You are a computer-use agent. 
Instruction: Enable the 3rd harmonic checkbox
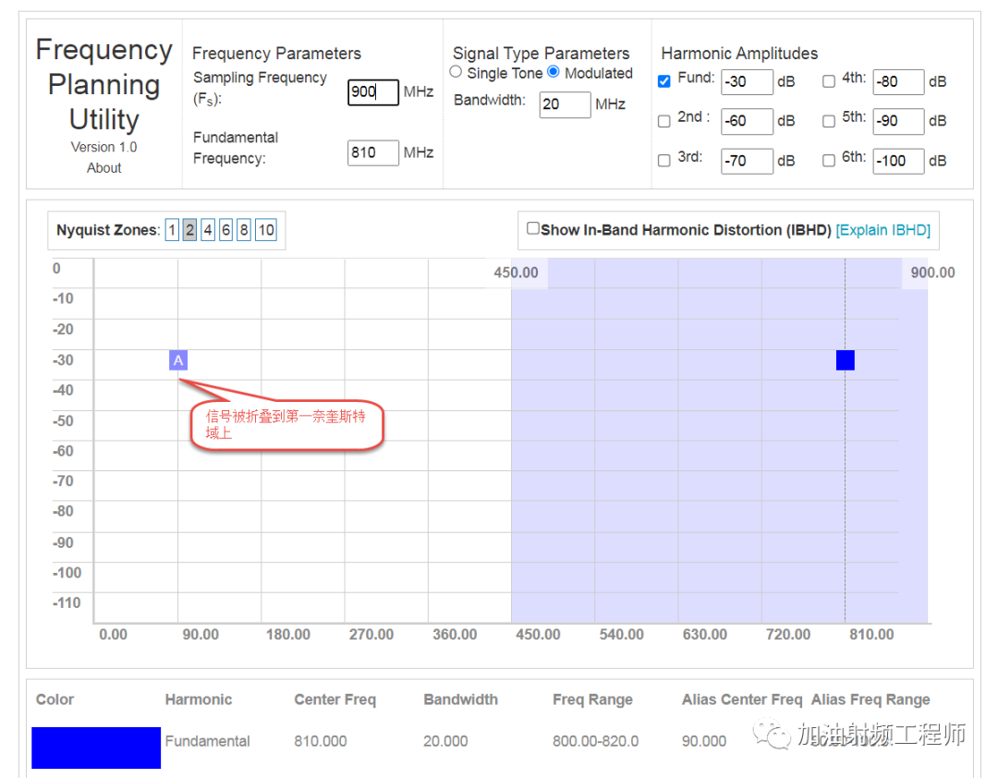pos(663,161)
